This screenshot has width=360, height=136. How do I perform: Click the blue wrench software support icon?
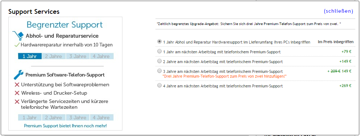pyautogui.click(x=19, y=75)
